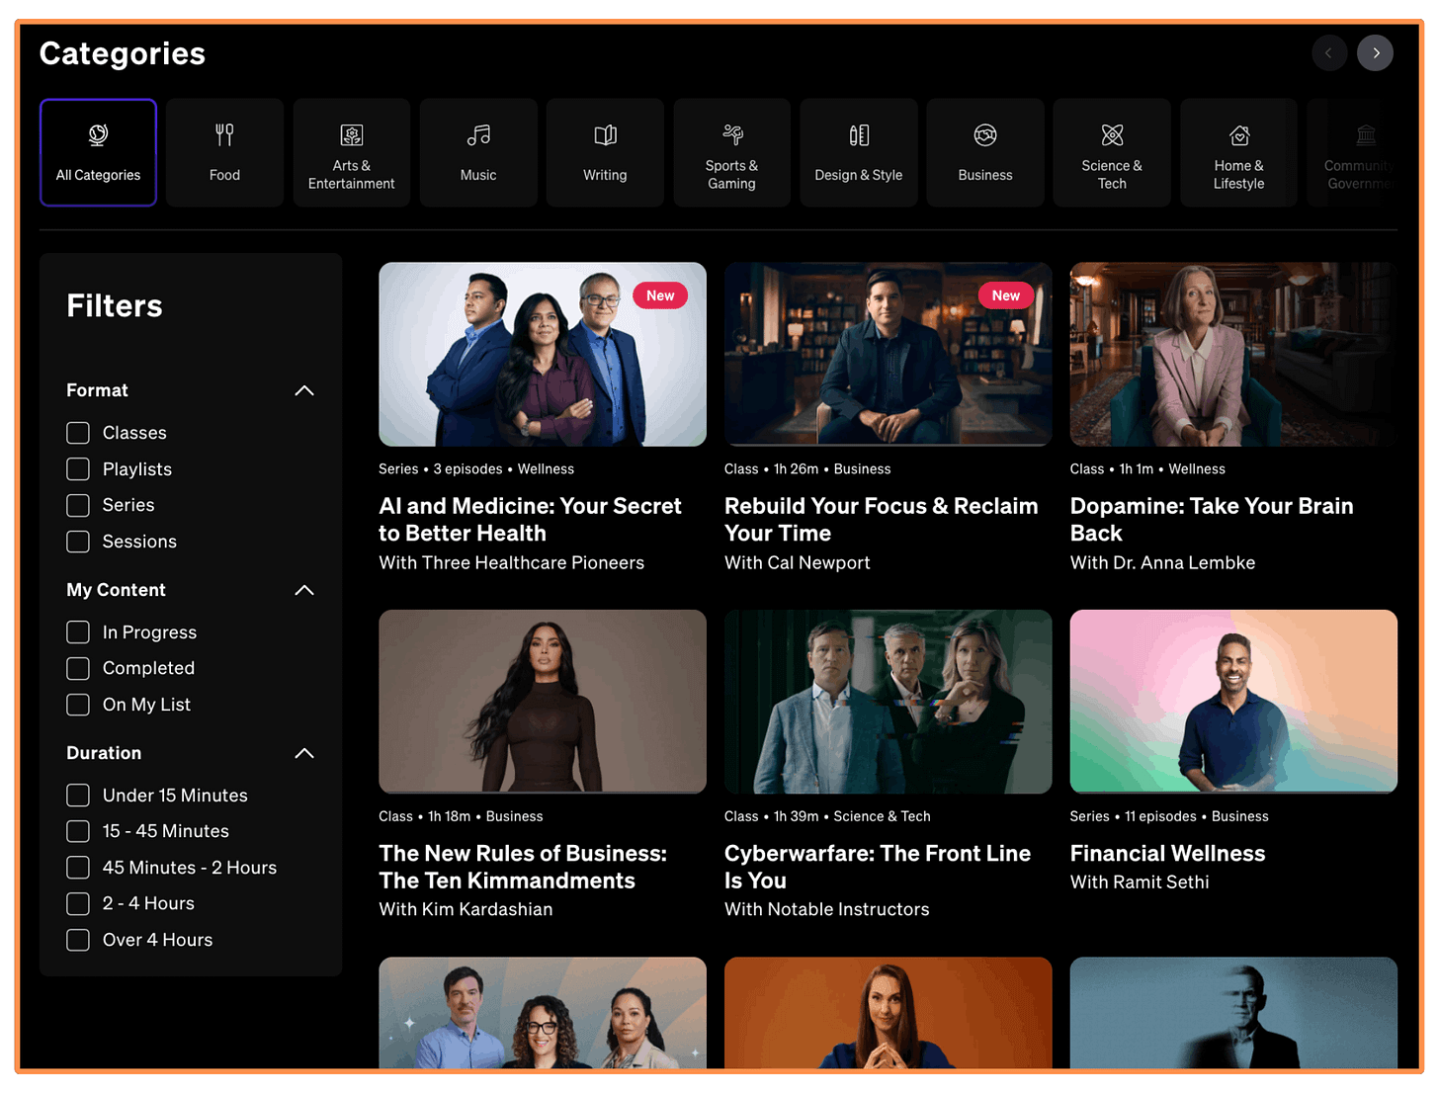Enable the Completed filter under My Content
This screenshot has height=1093, width=1439.
[x=77, y=668]
